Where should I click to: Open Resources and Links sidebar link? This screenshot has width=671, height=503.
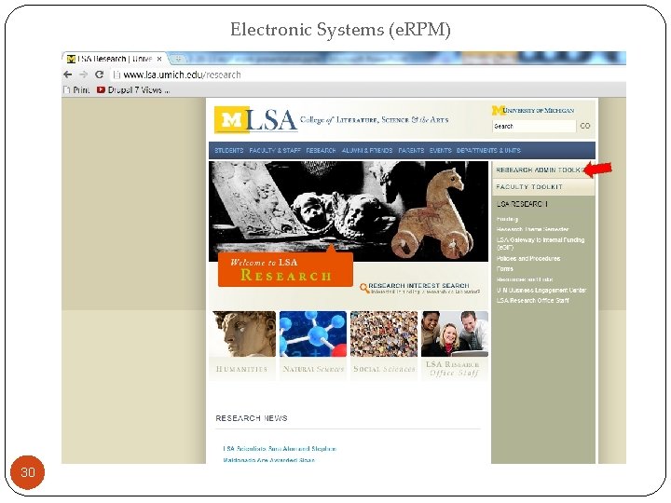(525, 279)
